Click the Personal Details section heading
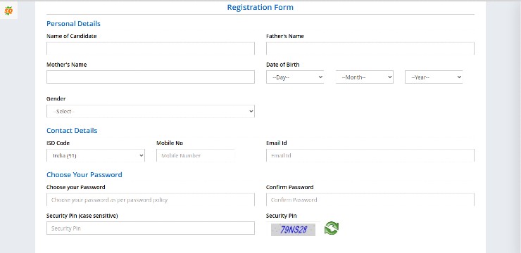Image resolution: width=521 pixels, height=253 pixels. [73, 23]
